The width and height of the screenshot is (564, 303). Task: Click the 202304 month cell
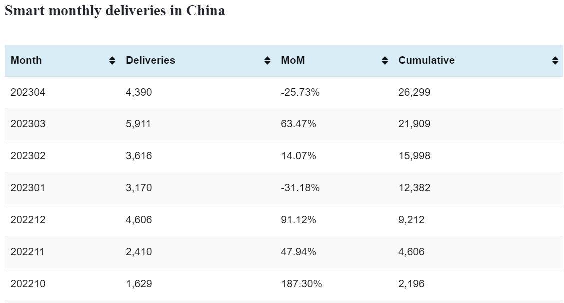pos(28,92)
